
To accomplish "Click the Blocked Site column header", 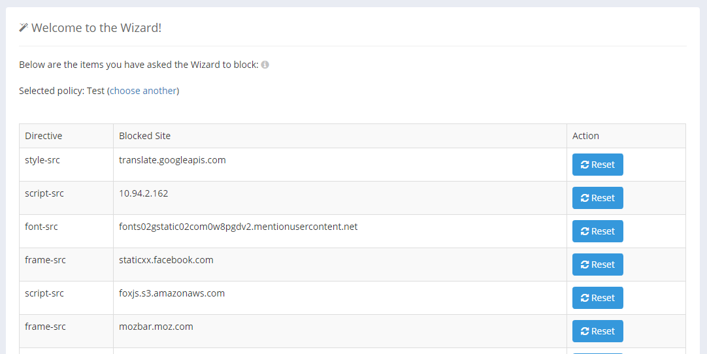I will (x=144, y=136).
